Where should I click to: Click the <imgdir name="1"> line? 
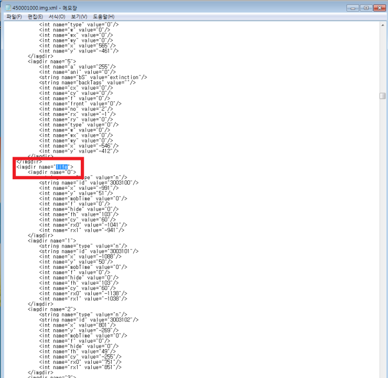(x=52, y=241)
